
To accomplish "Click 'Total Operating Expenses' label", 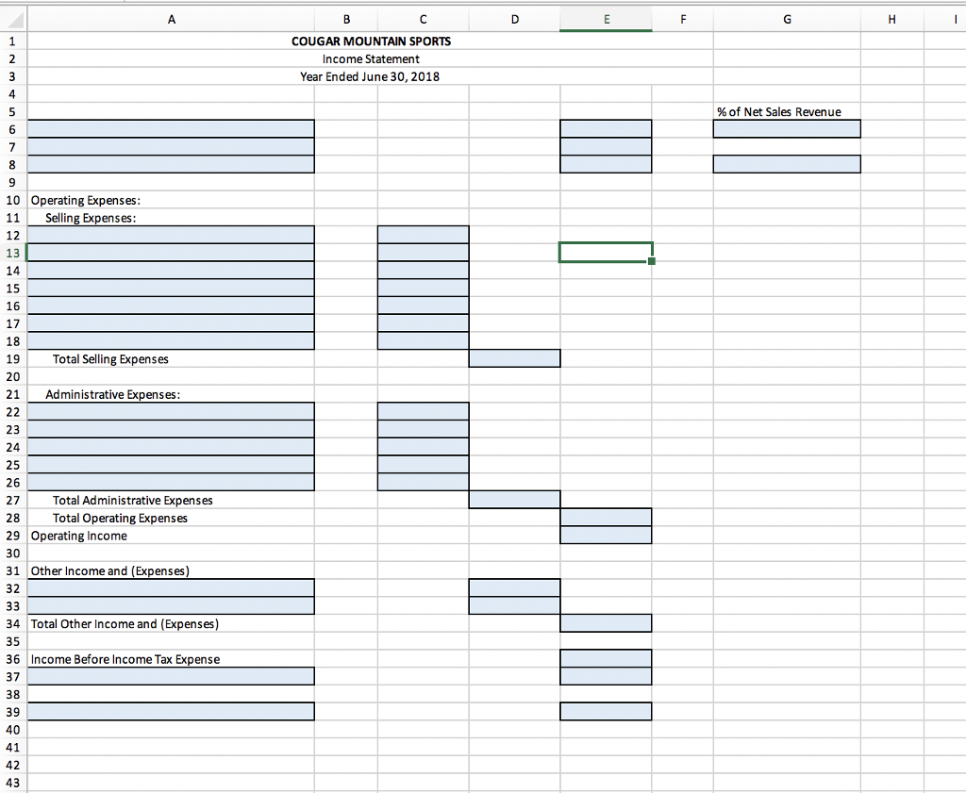I will pyautogui.click(x=120, y=519).
